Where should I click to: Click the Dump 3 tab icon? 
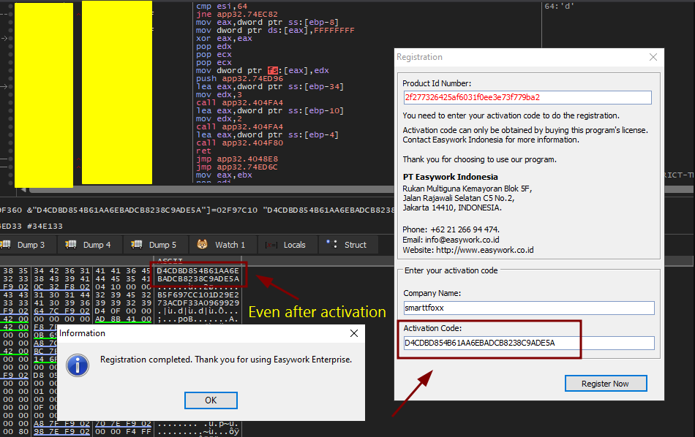tap(6, 244)
